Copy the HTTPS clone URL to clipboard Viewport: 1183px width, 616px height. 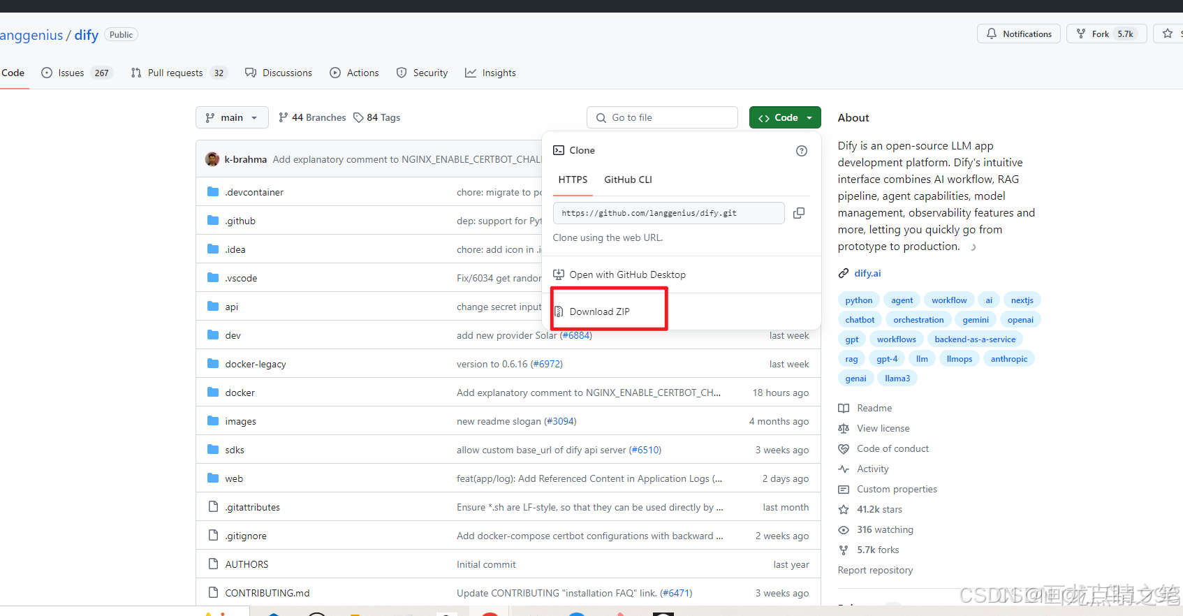pos(799,213)
